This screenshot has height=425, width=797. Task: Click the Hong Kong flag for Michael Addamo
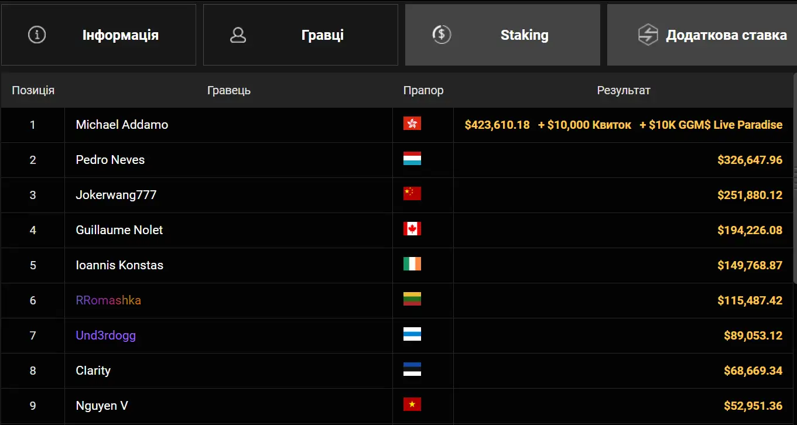click(x=412, y=124)
